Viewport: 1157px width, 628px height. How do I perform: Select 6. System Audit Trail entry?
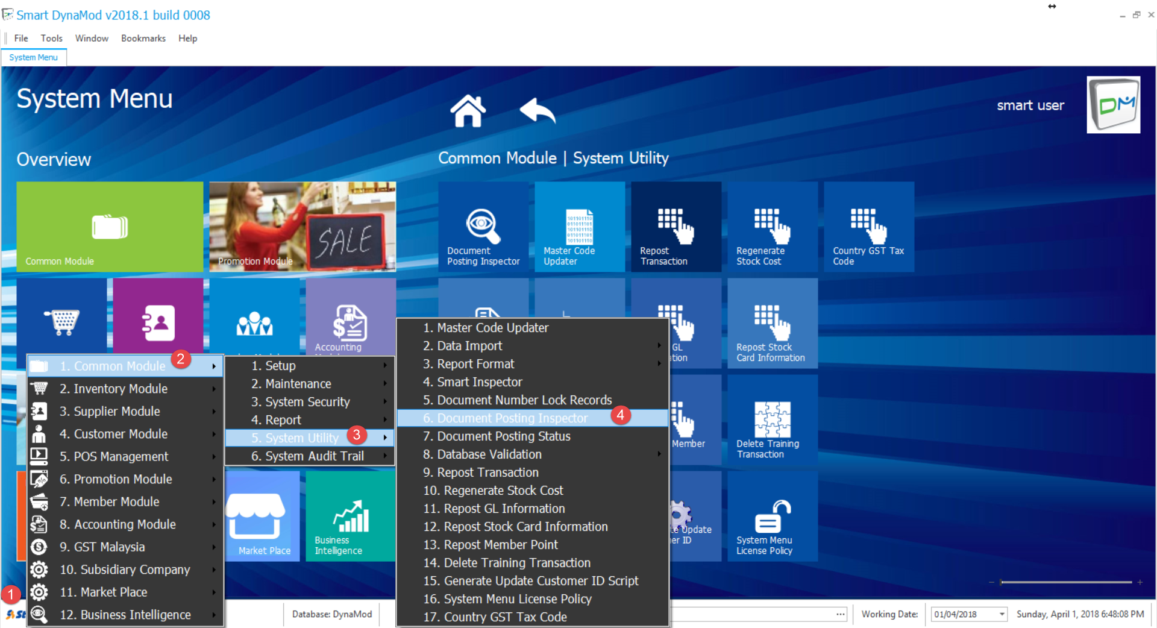click(x=310, y=456)
